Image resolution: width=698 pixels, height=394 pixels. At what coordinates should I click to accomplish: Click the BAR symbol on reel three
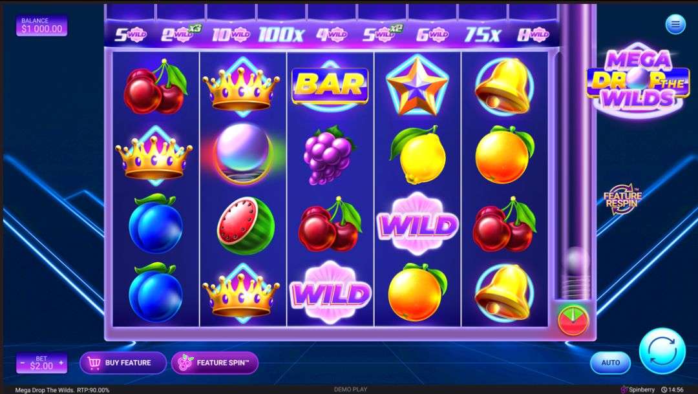point(330,85)
